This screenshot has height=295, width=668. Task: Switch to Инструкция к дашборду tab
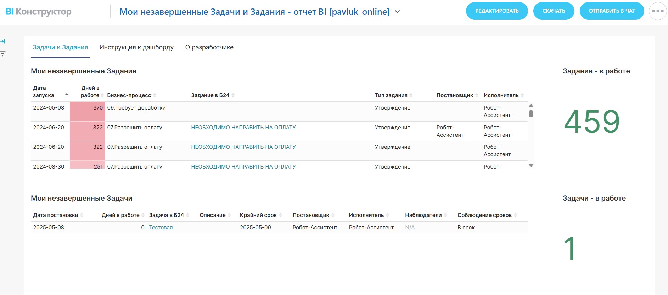136,47
